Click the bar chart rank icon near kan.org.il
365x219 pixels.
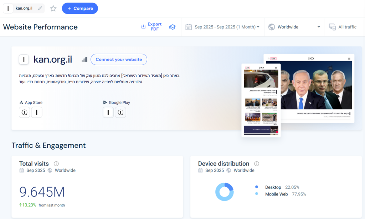point(84,59)
